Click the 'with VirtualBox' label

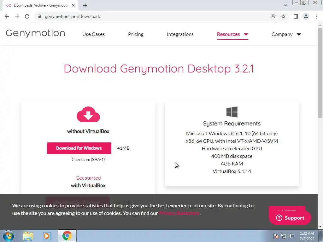pos(88,185)
